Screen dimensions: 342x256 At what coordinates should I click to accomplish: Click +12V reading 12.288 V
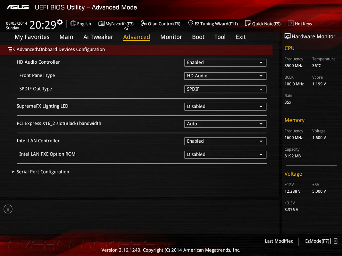(292, 191)
